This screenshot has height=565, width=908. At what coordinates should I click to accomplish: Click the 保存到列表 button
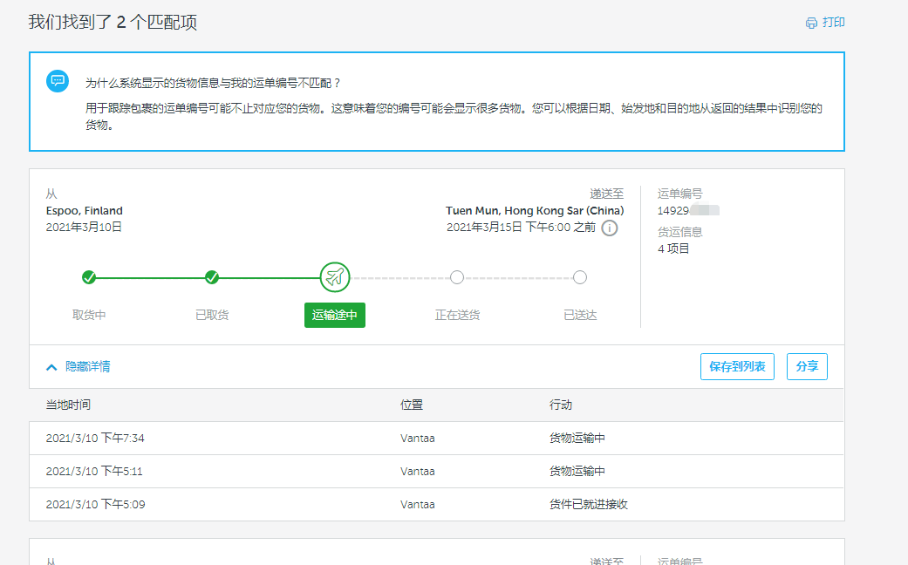pyautogui.click(x=737, y=366)
